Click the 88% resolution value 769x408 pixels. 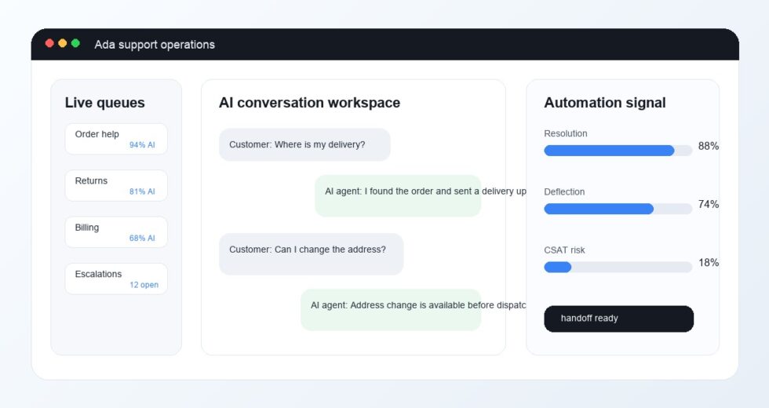click(x=709, y=146)
